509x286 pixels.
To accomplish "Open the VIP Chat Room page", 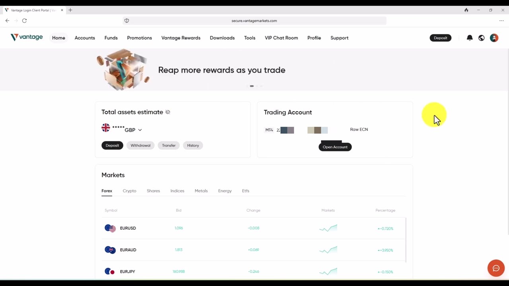I will point(281,38).
